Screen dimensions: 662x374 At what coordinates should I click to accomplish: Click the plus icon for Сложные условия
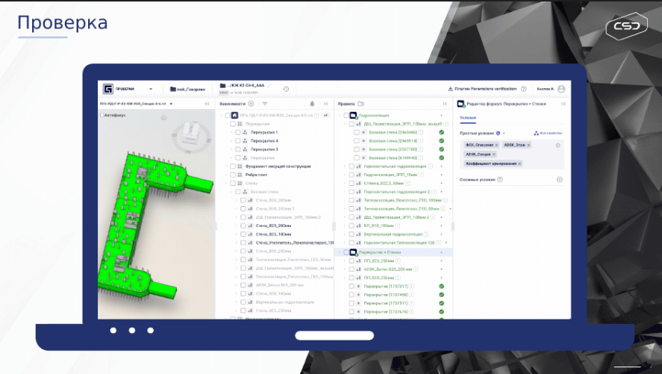tap(559, 179)
